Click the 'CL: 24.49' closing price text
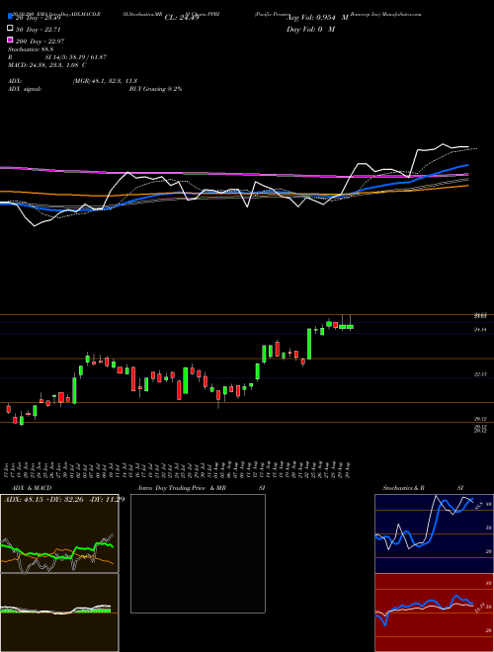Image resolution: width=494 pixels, height=652 pixels. pyautogui.click(x=182, y=18)
